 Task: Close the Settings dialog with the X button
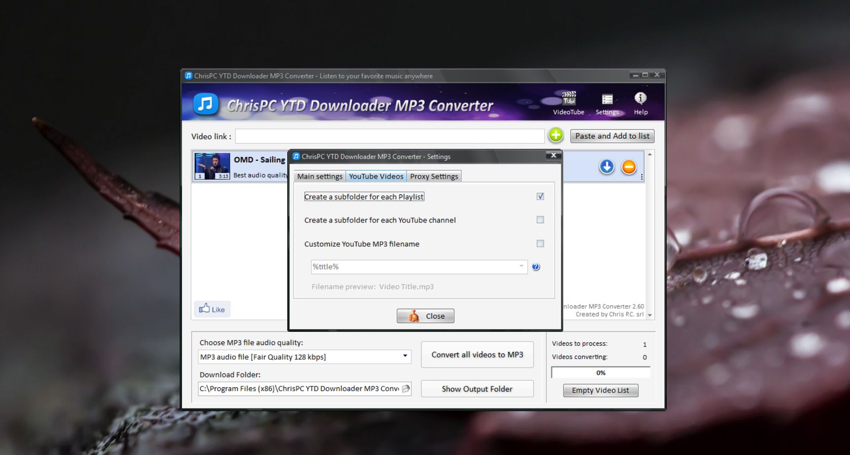point(553,155)
